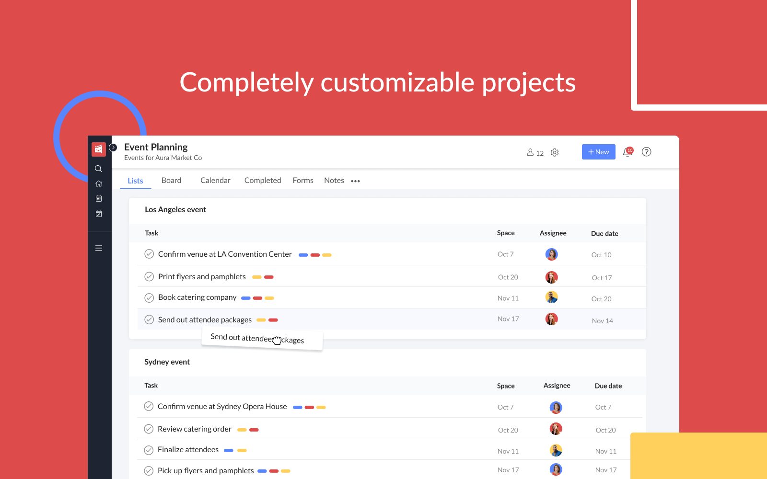Click Task header in Sydney event list
Viewport: 767px width, 479px height.
pos(151,386)
